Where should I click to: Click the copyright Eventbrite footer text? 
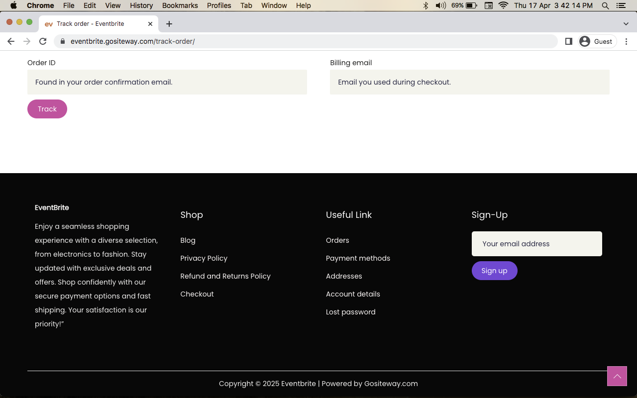click(x=318, y=384)
